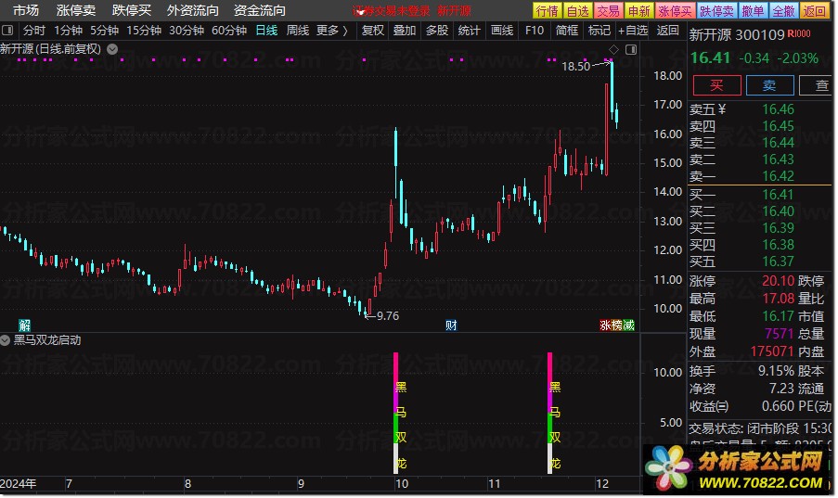Click the 画线 drawing tool item
The image size is (838, 498).
click(502, 31)
